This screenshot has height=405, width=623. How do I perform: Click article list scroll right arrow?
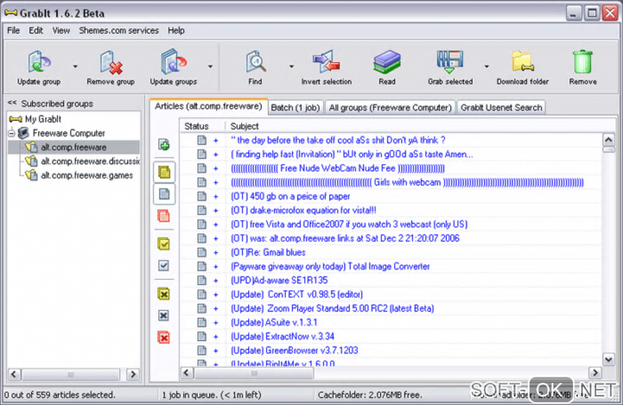595,373
